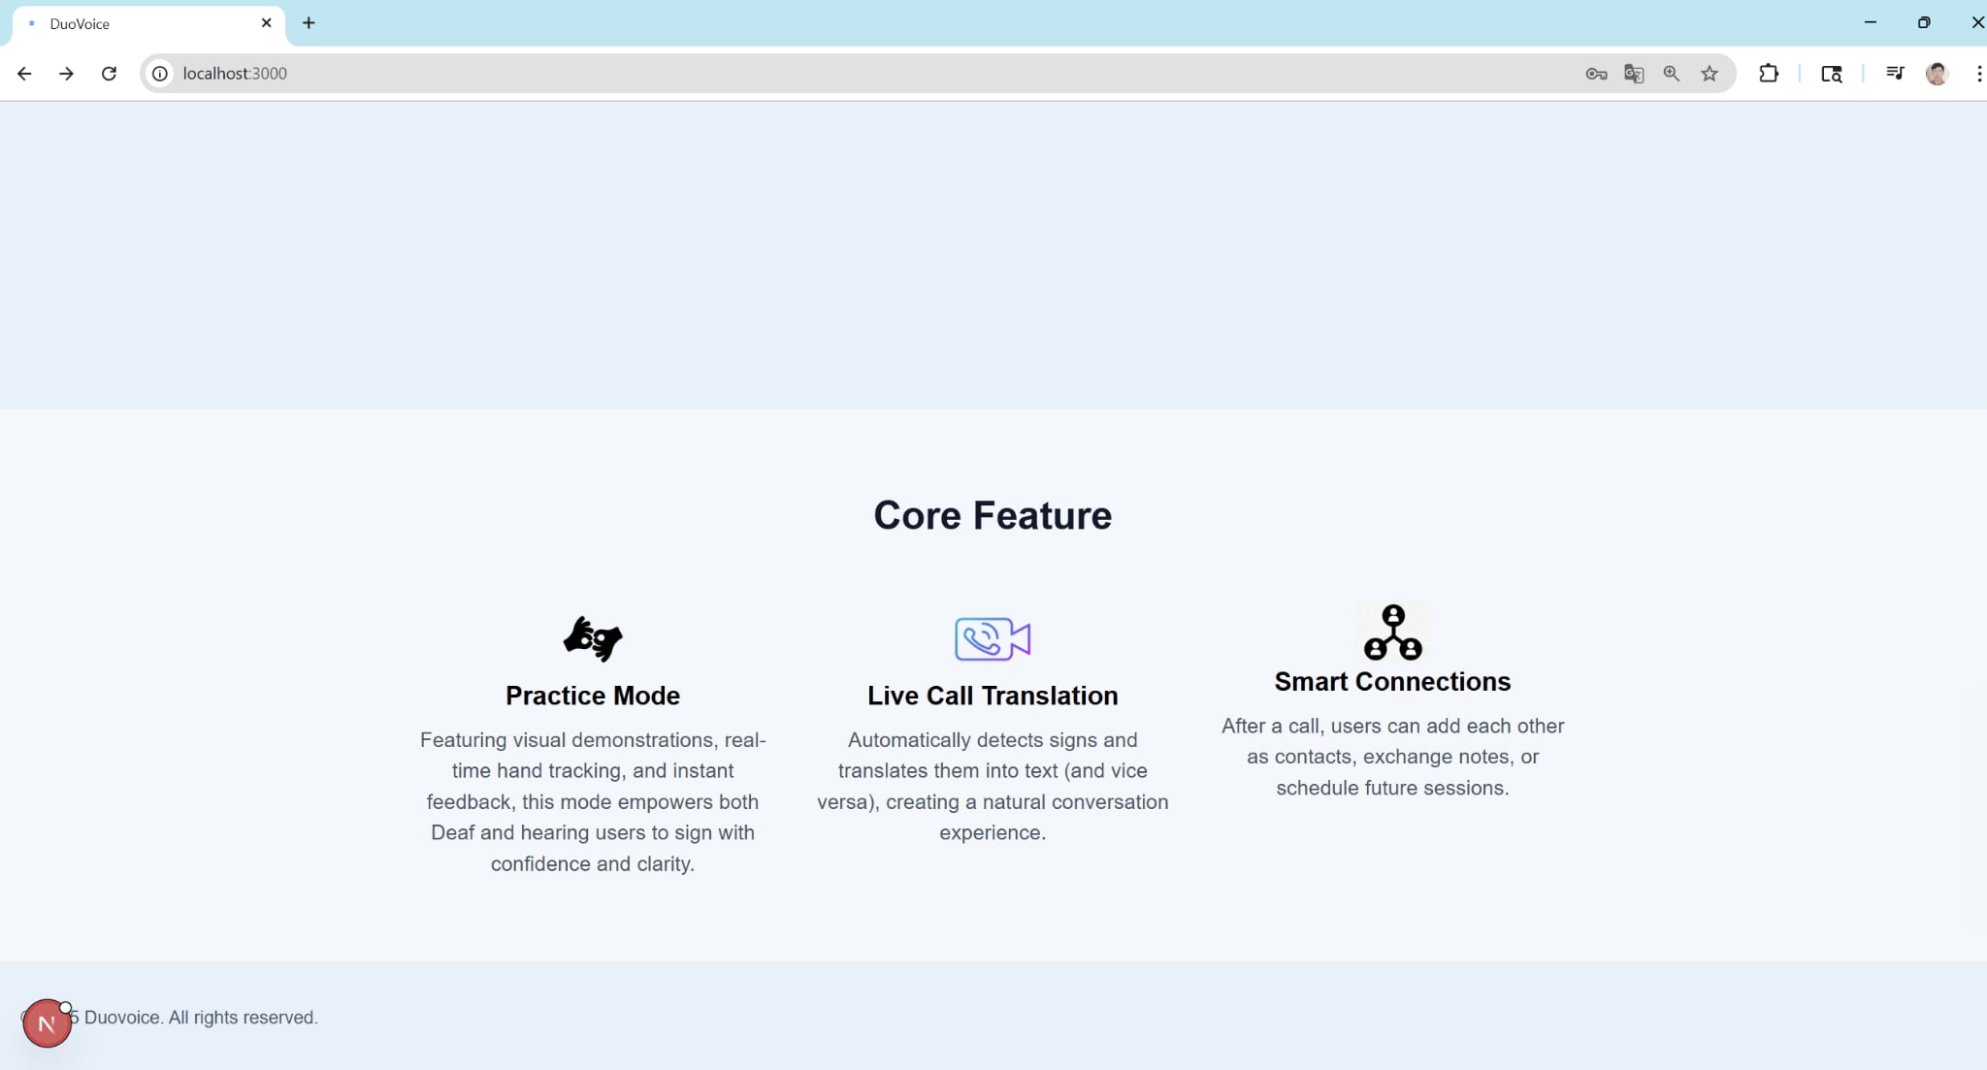Open the zoom magnifier icon
Image resolution: width=1987 pixels, height=1070 pixels.
(x=1672, y=74)
